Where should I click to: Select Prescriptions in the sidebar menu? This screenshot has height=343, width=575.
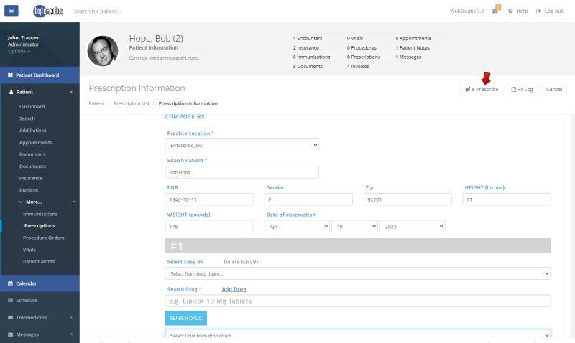(40, 226)
